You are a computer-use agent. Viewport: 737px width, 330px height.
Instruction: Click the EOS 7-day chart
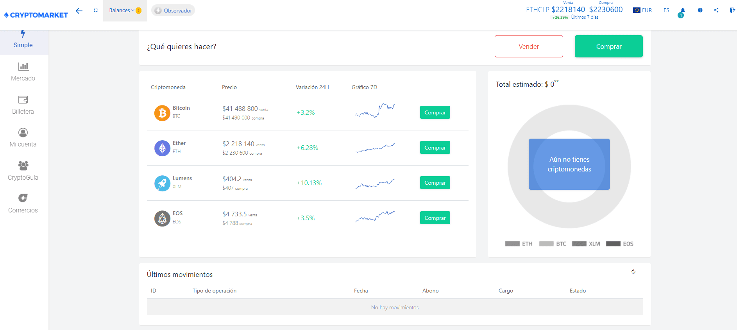pyautogui.click(x=375, y=216)
